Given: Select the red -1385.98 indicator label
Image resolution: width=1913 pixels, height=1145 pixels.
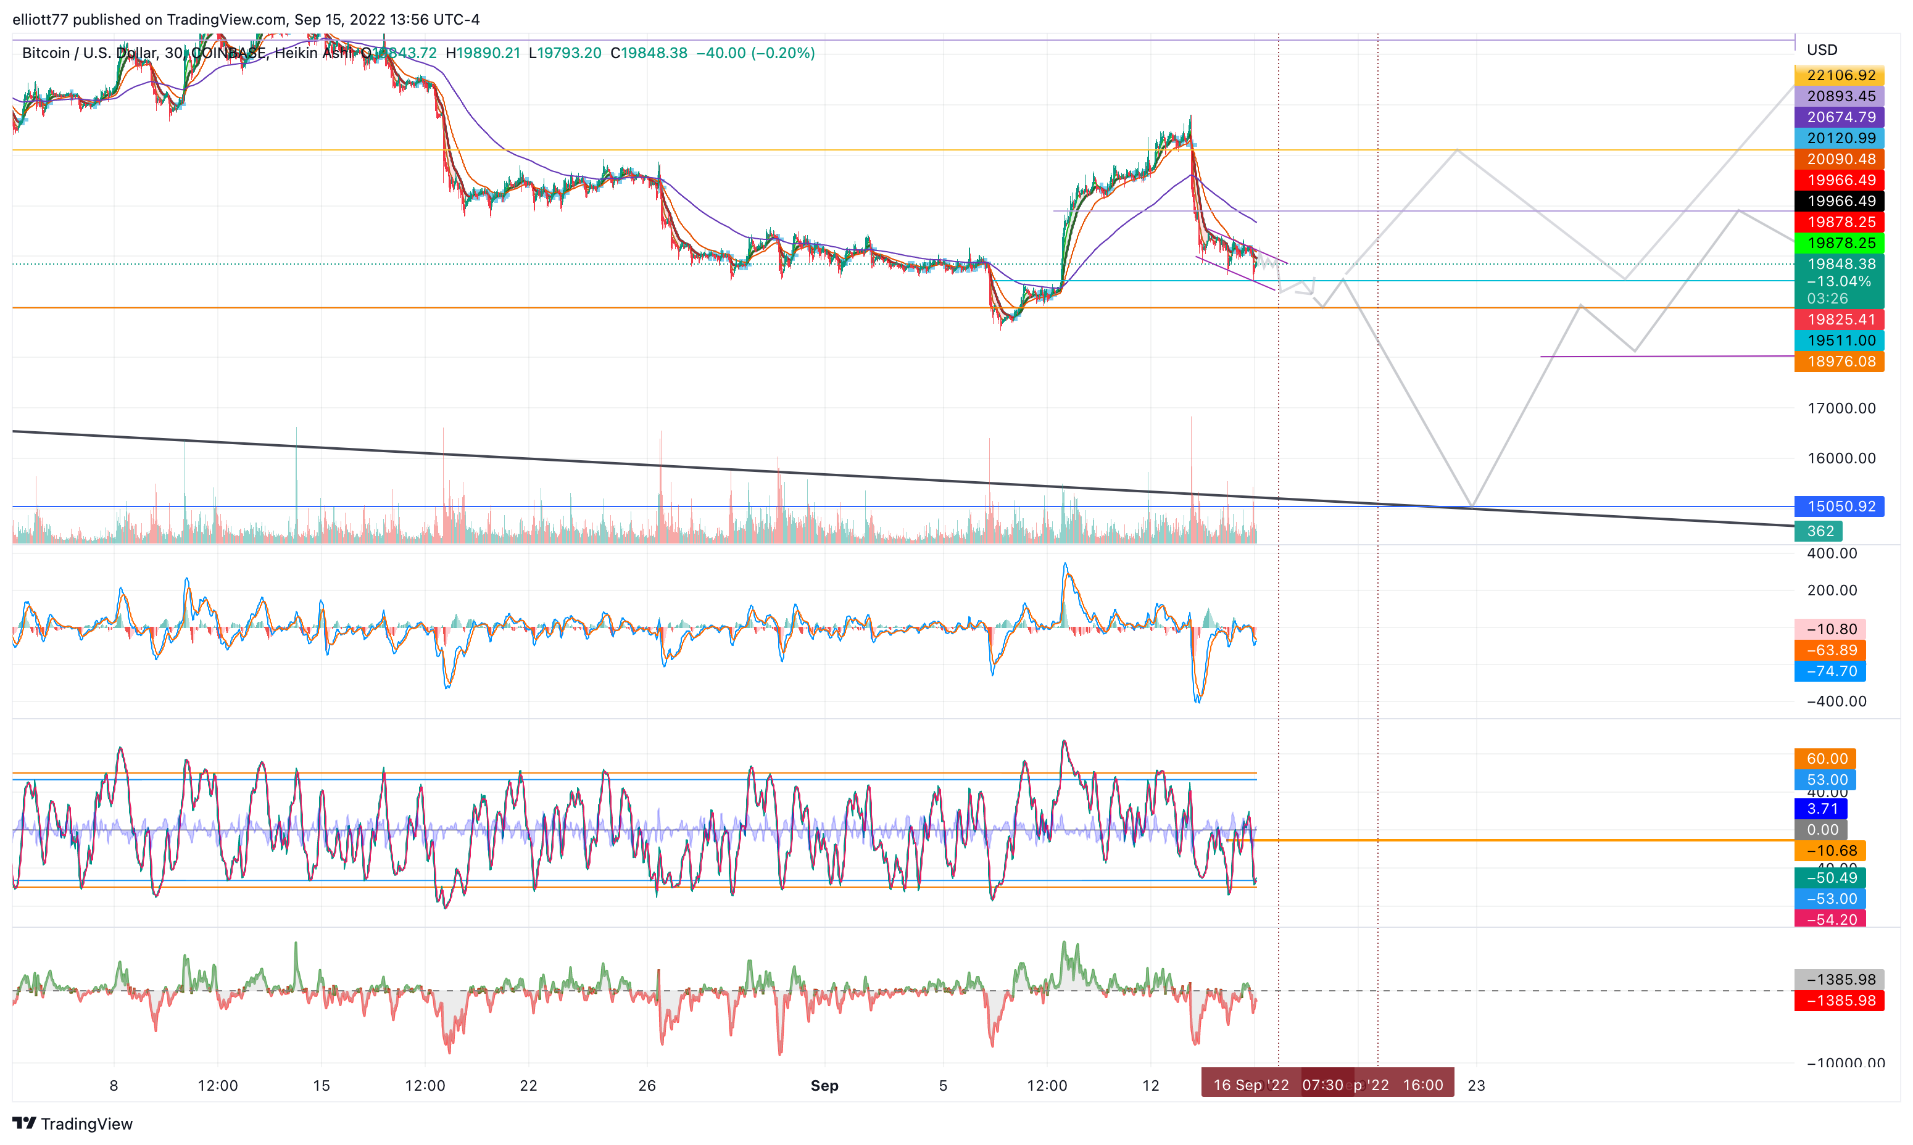Looking at the screenshot, I should 1840,1001.
